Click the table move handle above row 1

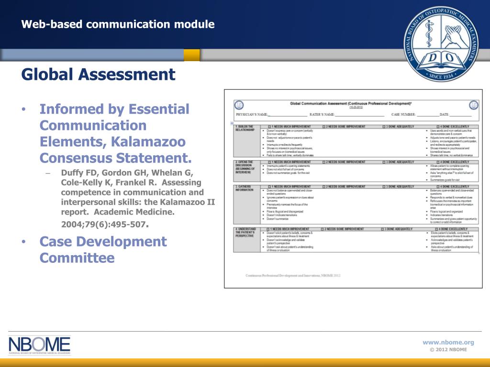pos(232,123)
